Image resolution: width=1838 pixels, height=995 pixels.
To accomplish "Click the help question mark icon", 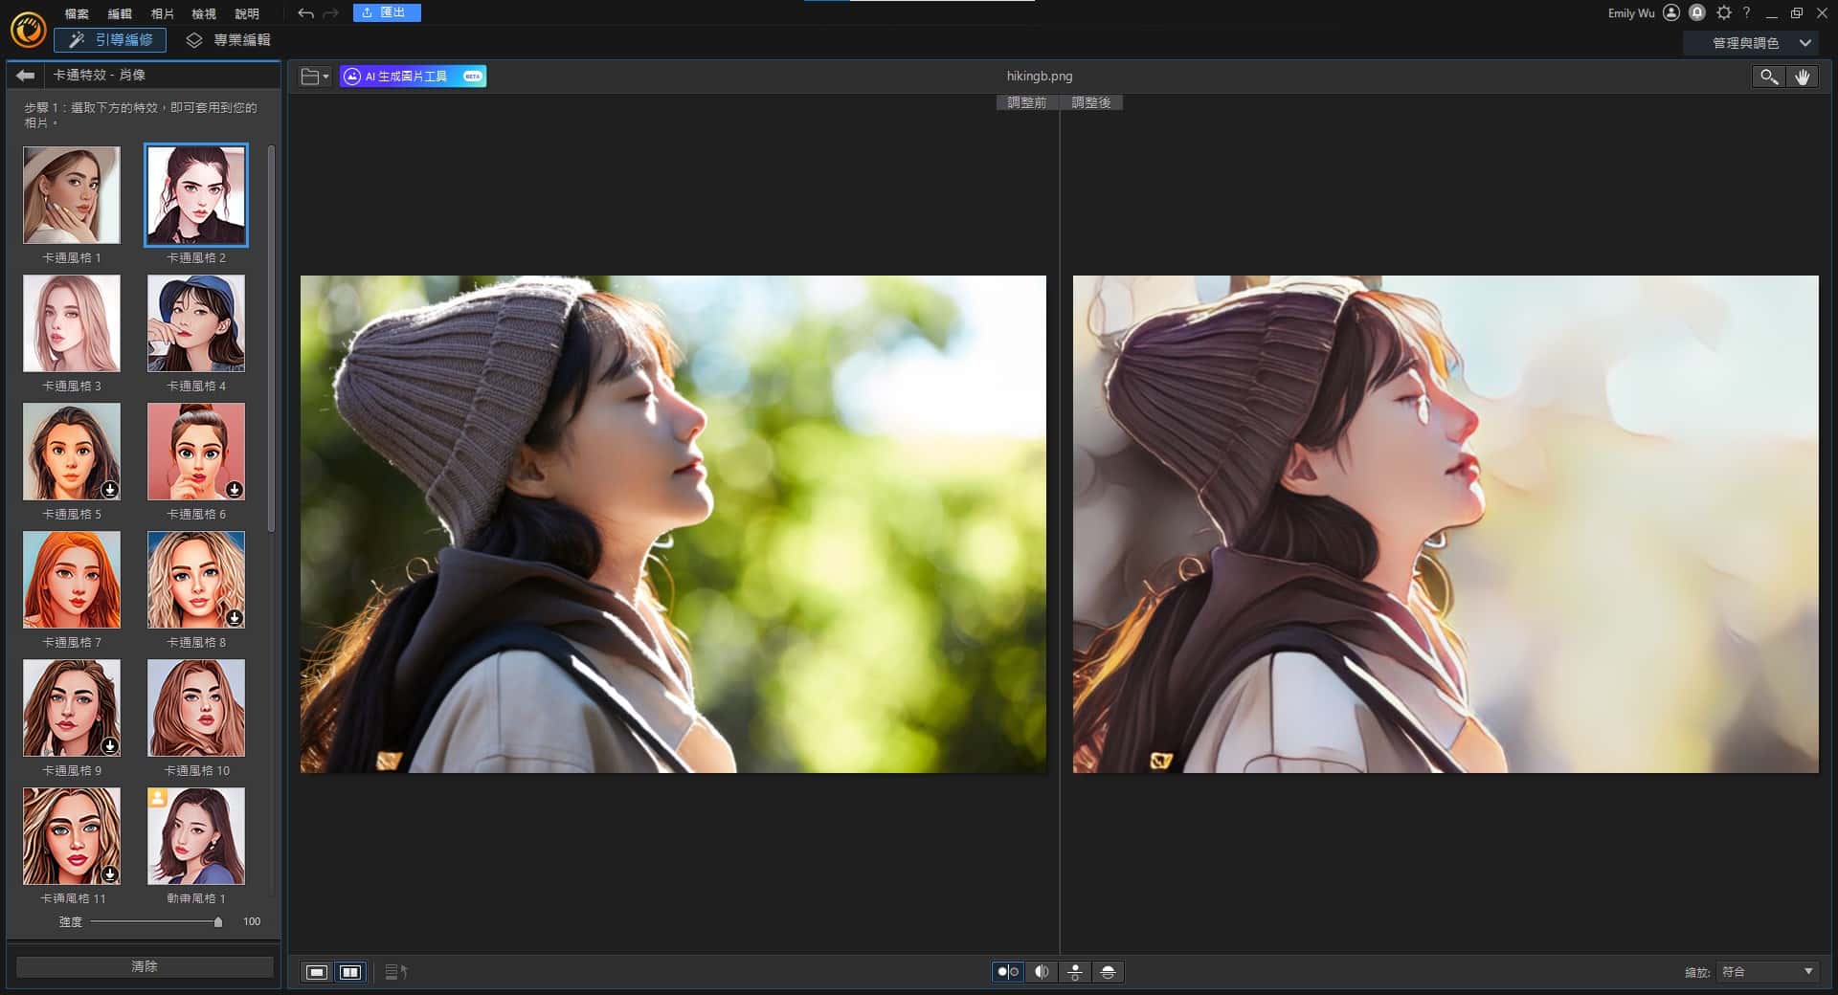I will (1747, 13).
